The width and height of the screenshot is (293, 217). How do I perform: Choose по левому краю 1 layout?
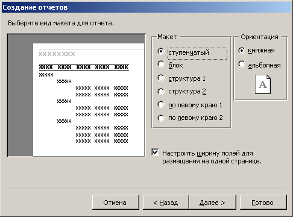point(161,105)
